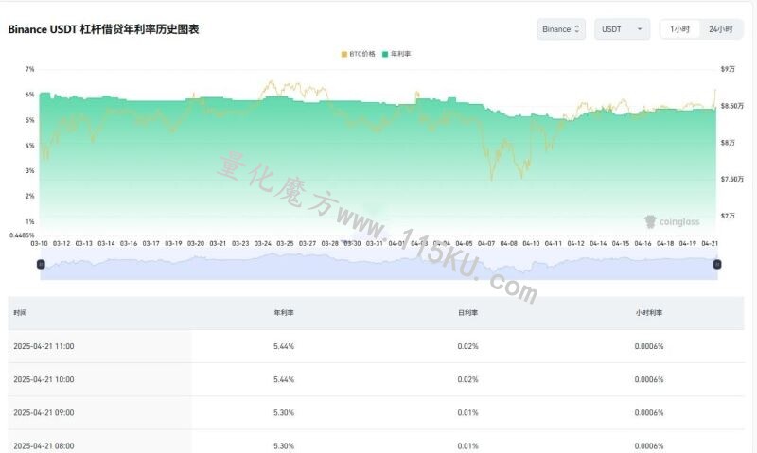Switch to the 24小时 interval tab
Image resolution: width=757 pixels, height=453 pixels.
pyautogui.click(x=720, y=29)
